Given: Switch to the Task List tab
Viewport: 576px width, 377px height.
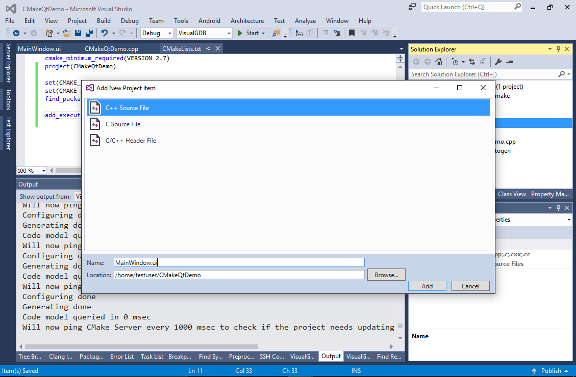Looking at the screenshot, I should pyautogui.click(x=152, y=357).
